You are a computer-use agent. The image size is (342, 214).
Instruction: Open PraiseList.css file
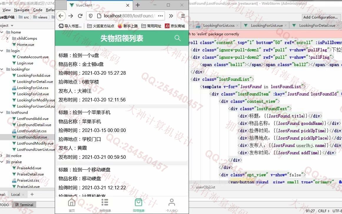28,180
